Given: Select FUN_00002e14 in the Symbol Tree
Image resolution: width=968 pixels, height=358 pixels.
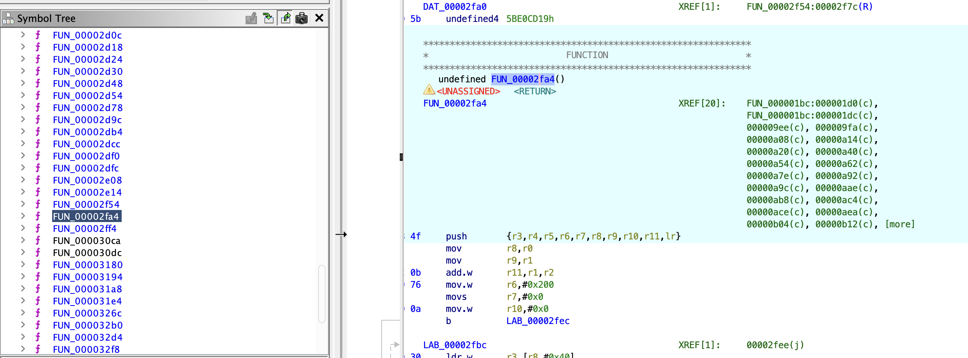Looking at the screenshot, I should (x=87, y=192).
